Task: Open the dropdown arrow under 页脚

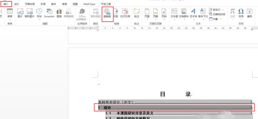Action: [x=155, y=19]
